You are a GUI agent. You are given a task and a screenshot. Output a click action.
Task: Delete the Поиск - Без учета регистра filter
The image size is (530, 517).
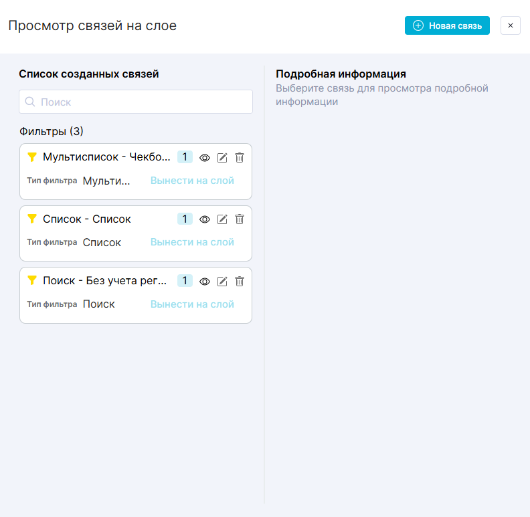pyautogui.click(x=240, y=282)
